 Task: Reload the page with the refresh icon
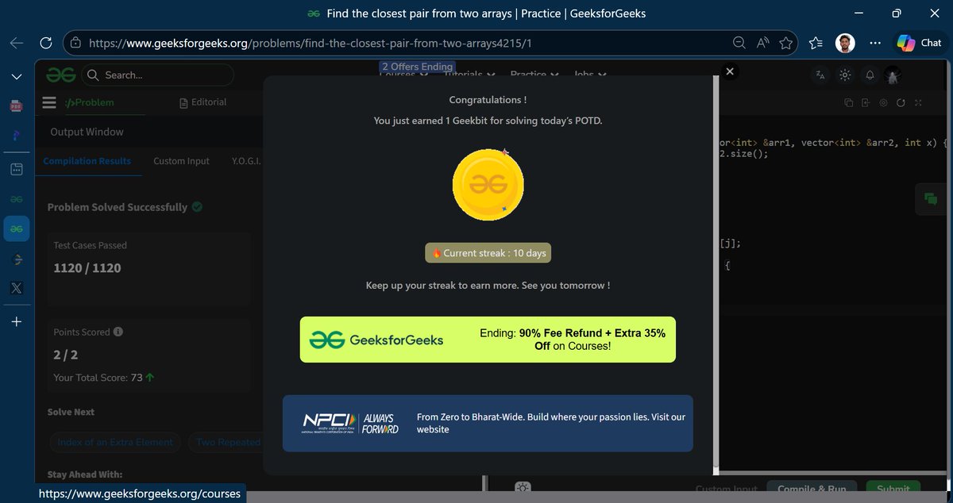pyautogui.click(x=46, y=43)
